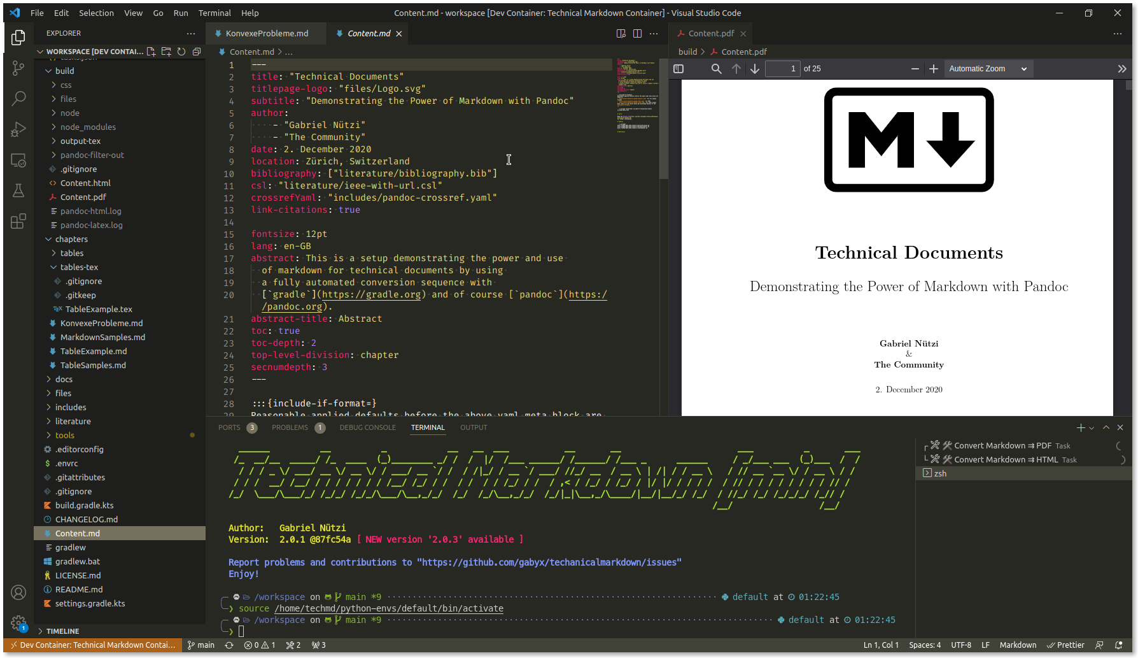Switch to the PROBLEMS panel tab

(290, 427)
